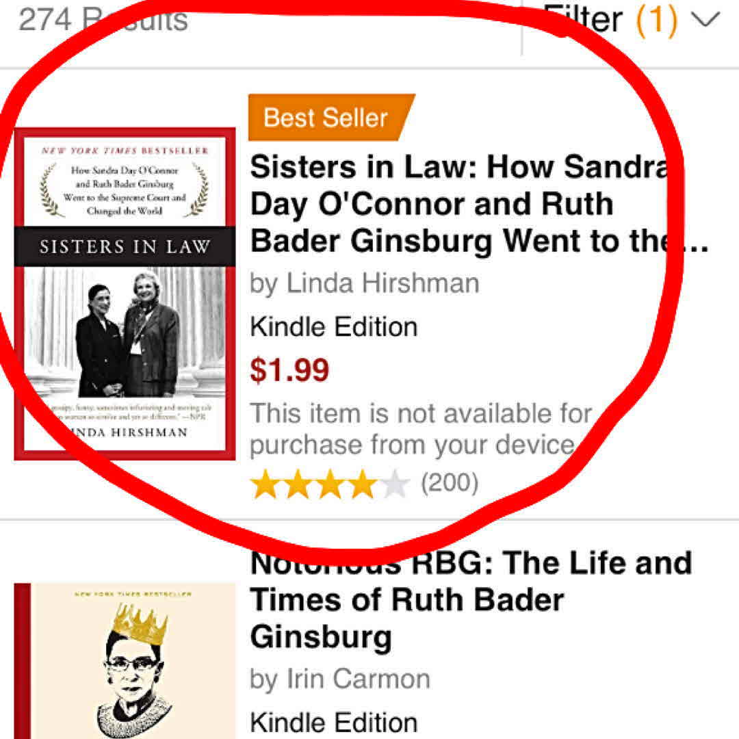Tap the grey fifth rating star
This screenshot has width=739, height=739.
395,484
